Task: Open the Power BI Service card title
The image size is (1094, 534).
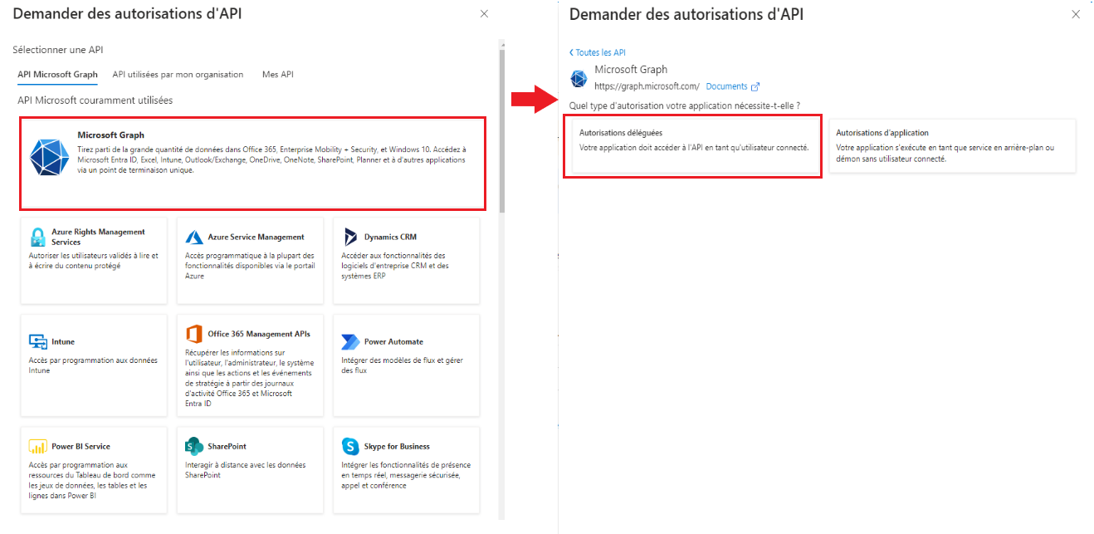Action: click(x=81, y=446)
